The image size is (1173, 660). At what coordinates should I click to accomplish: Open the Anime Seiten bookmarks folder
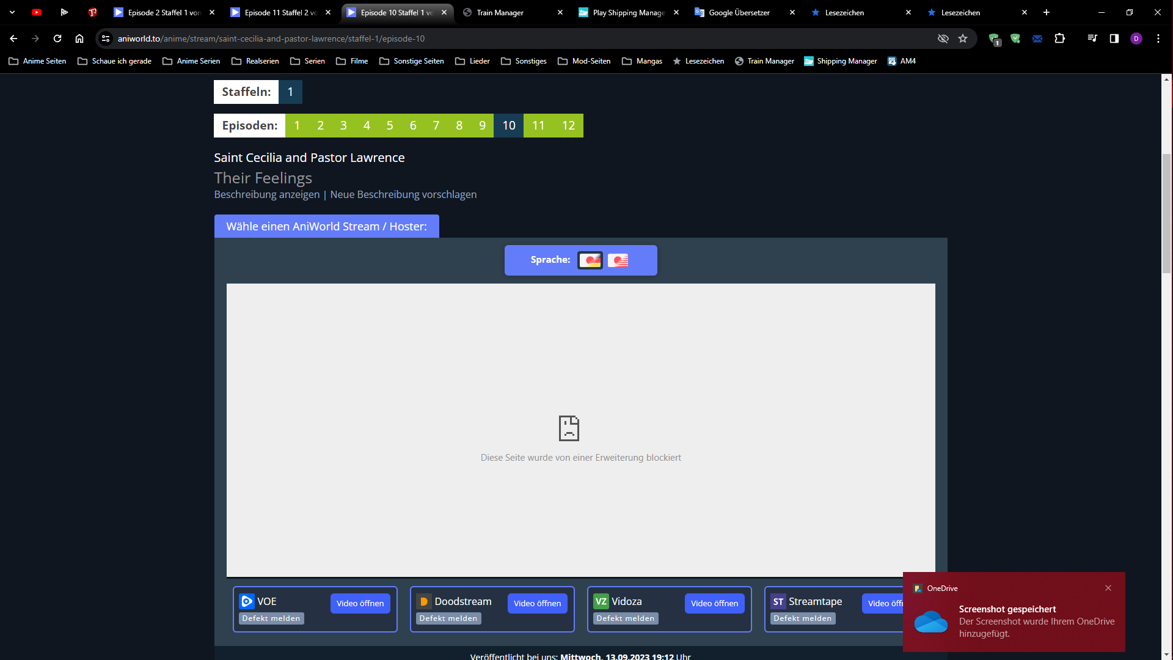click(37, 61)
